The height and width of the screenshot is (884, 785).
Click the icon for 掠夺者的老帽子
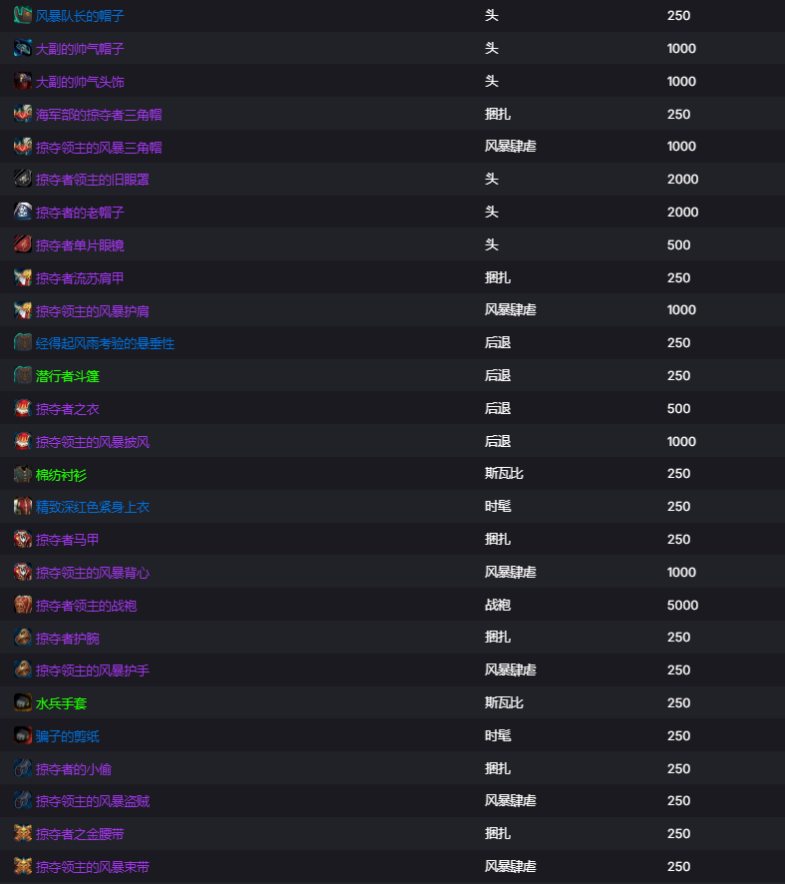pos(23,212)
